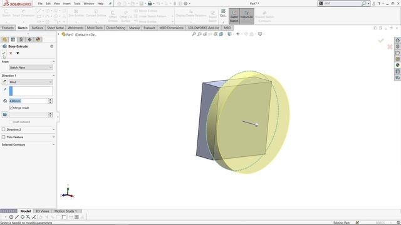The width and height of the screenshot is (401, 225).
Task: Open the Appearances task pane icon
Action: click(x=397, y=65)
